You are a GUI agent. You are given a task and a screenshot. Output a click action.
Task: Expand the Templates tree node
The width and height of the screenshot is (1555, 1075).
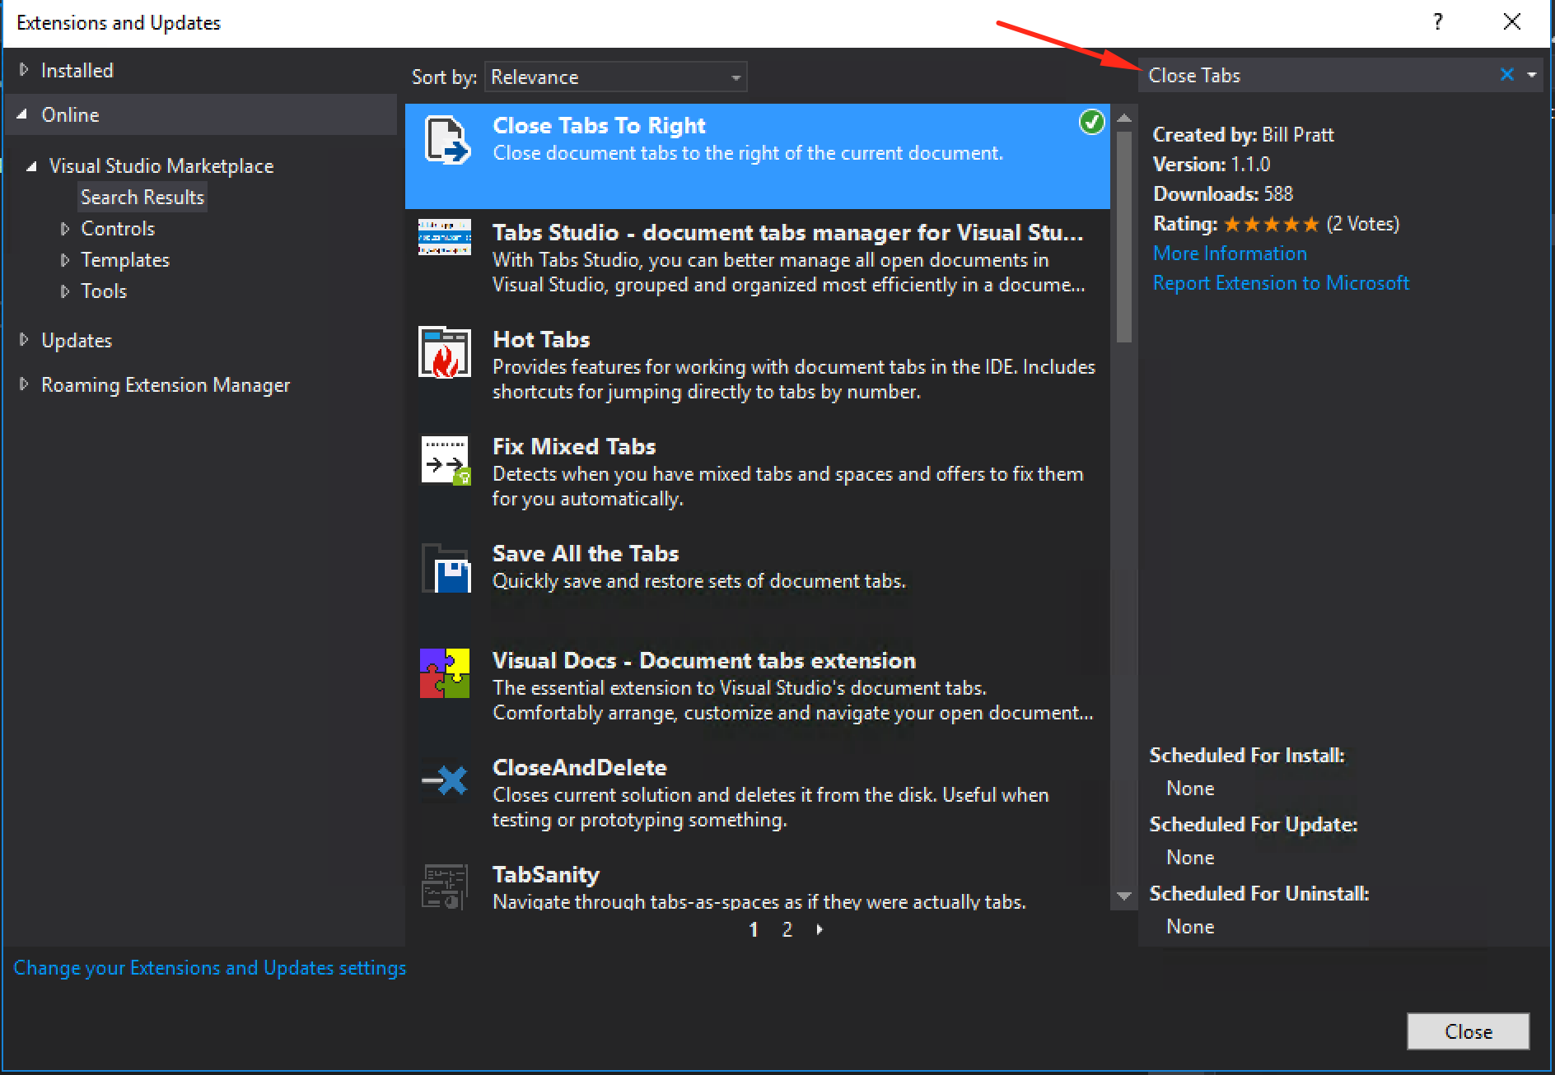[x=65, y=259]
